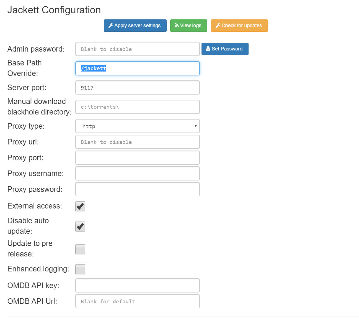Image resolution: width=359 pixels, height=318 pixels.
Task: Click the lock icon on Set Password
Action: 208,49
